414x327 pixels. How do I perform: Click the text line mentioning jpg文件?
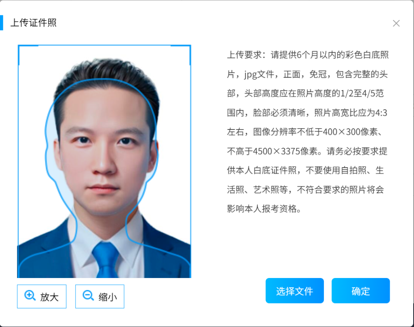click(307, 74)
